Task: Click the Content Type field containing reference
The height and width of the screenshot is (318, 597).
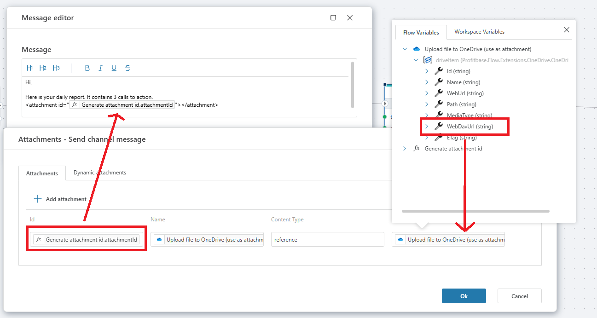Action: (327, 239)
